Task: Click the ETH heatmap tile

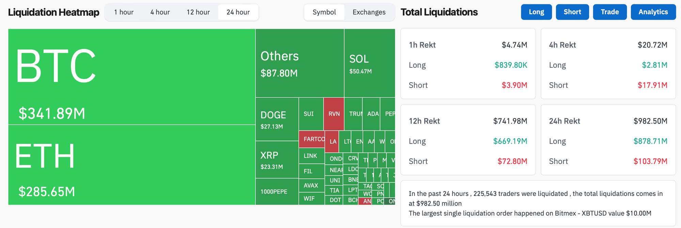Action: [132, 165]
